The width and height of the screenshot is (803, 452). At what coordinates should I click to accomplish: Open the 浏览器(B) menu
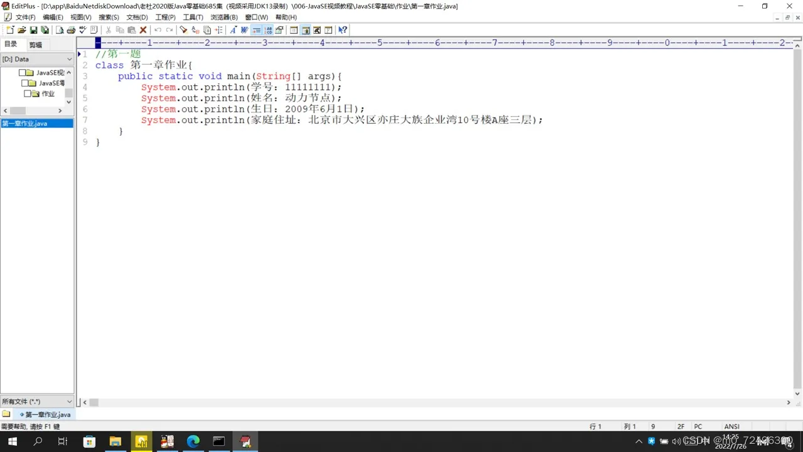pos(224,17)
